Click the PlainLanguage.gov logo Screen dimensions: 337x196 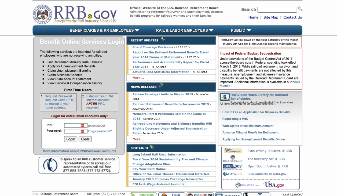(233, 151)
